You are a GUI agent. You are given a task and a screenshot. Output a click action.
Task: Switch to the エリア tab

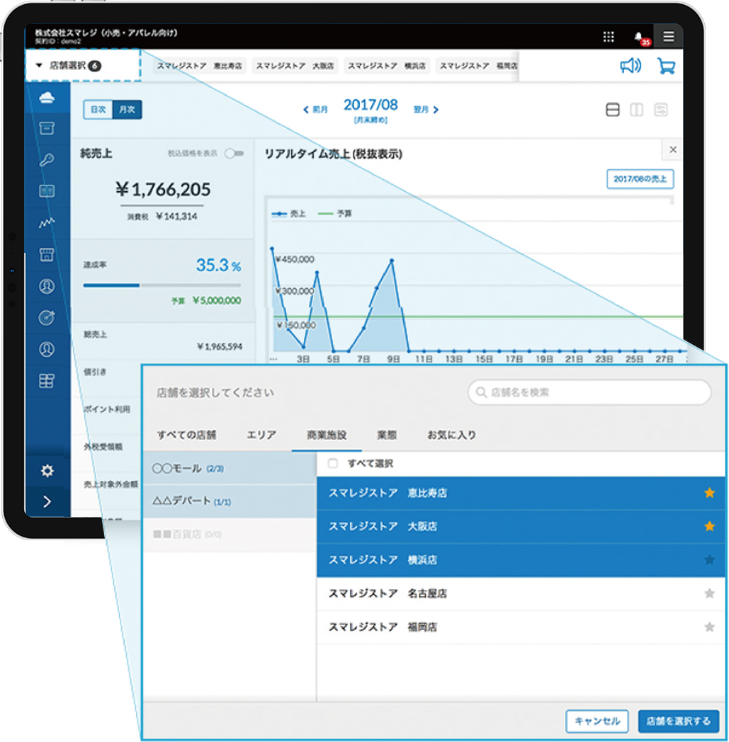261,435
